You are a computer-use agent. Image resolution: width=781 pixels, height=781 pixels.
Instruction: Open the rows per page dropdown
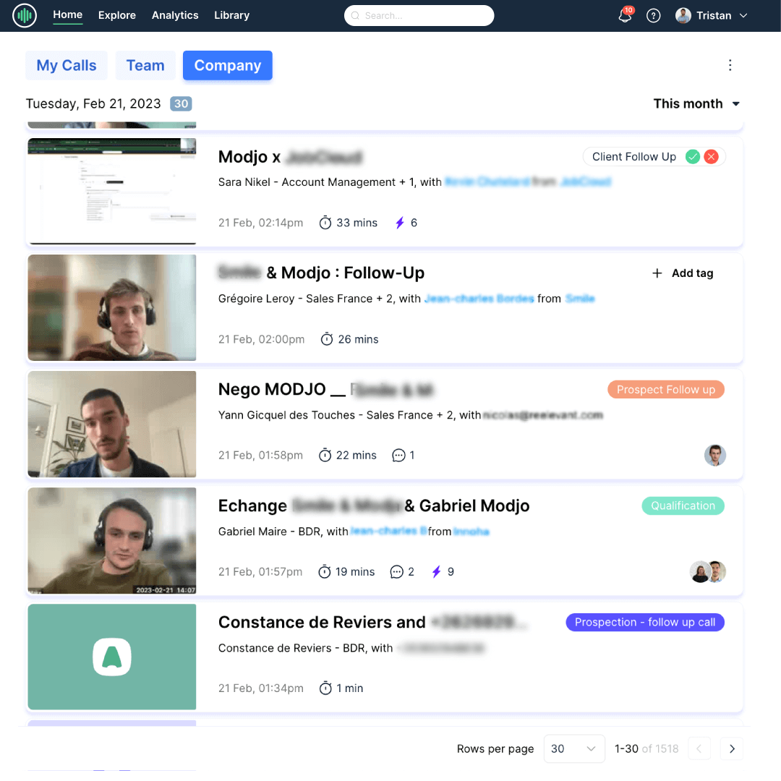[x=573, y=748]
